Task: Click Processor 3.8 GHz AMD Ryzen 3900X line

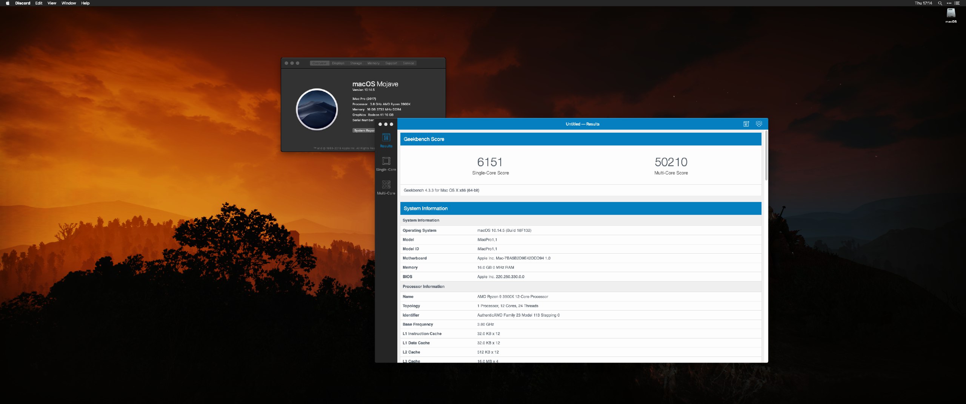Action: coord(381,104)
